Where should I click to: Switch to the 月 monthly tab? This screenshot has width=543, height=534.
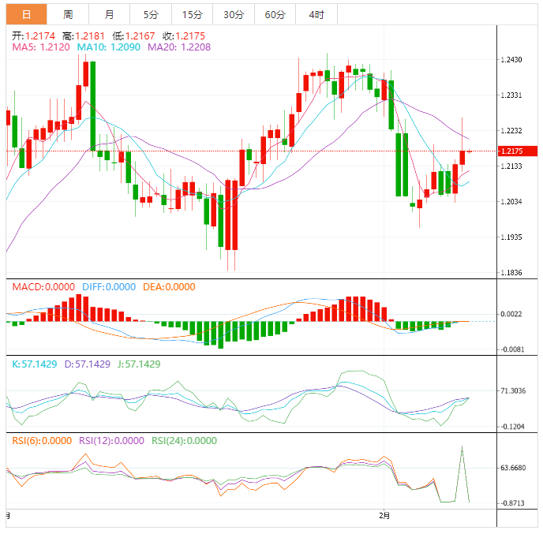tap(109, 14)
